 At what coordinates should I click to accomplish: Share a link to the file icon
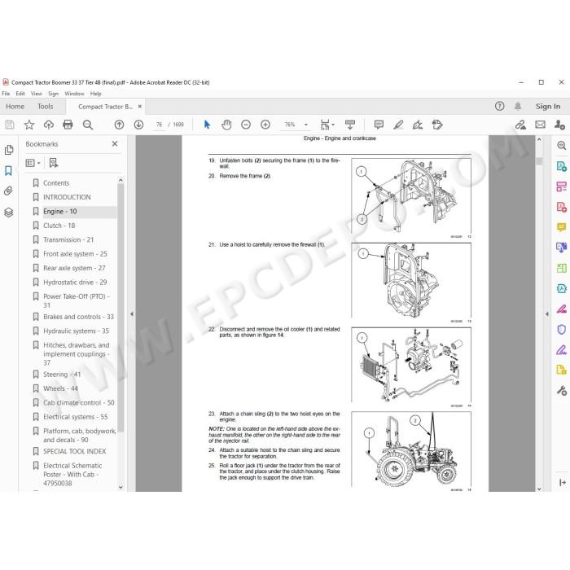tap(520, 125)
